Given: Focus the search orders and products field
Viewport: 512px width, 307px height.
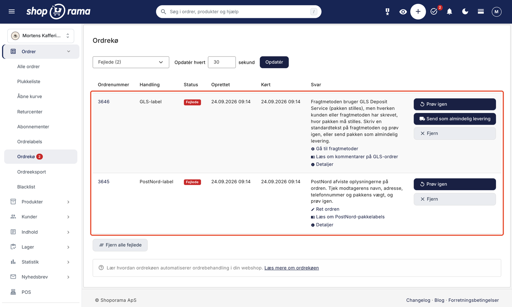Looking at the screenshot, I should point(239,12).
